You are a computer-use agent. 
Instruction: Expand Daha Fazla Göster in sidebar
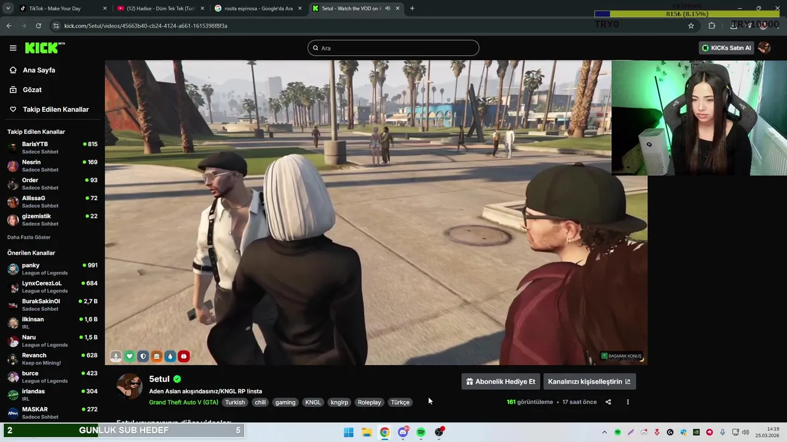(x=29, y=237)
